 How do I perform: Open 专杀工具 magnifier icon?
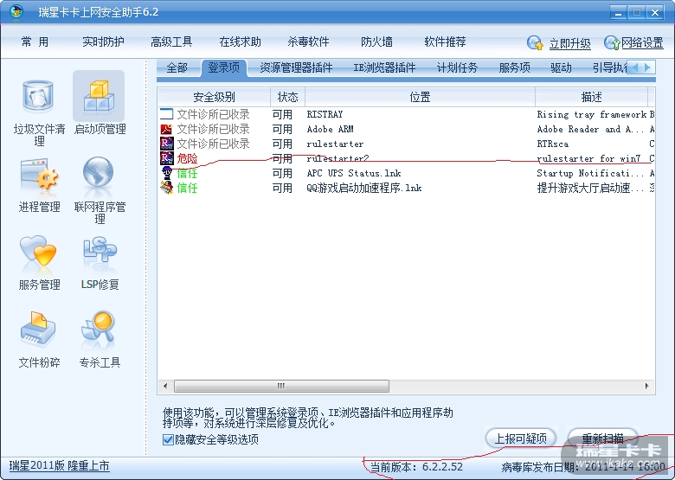(99, 329)
